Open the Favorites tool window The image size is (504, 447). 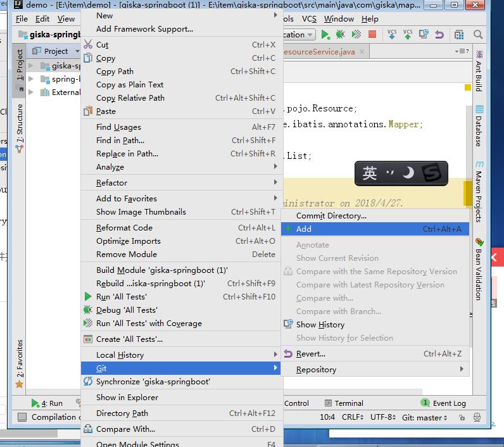point(20,363)
